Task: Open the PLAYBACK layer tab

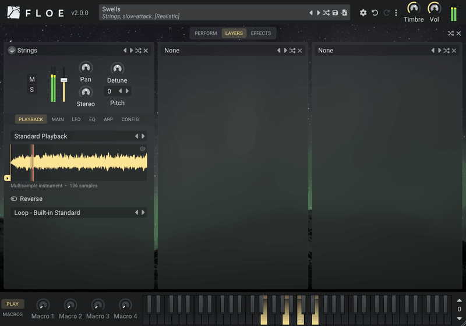Action: [x=31, y=119]
